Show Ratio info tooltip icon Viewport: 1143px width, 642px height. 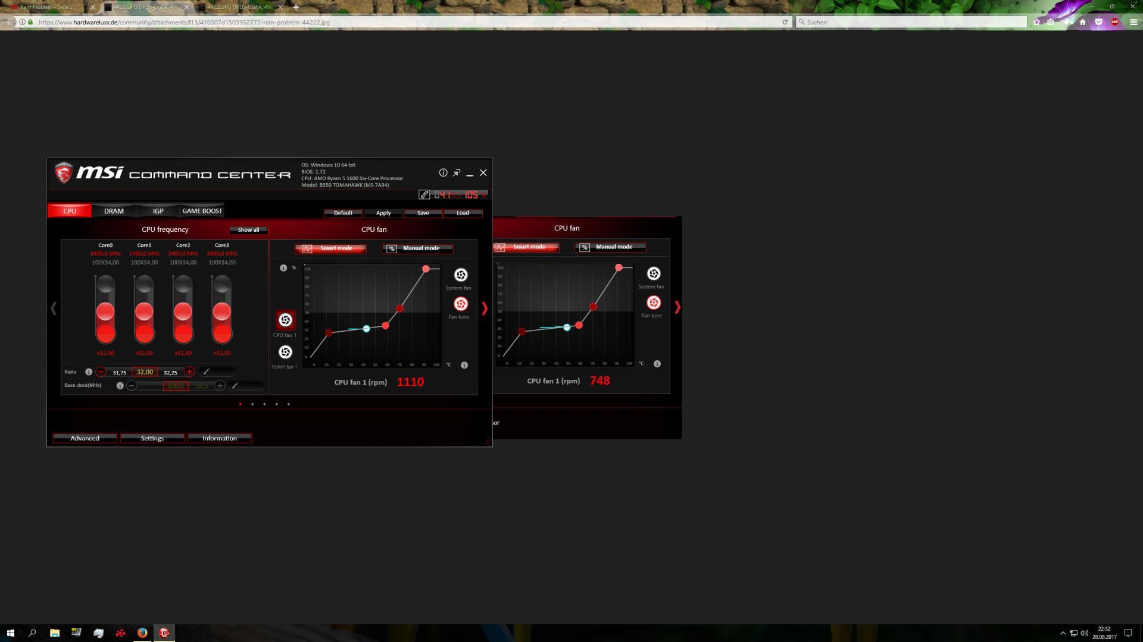[89, 372]
